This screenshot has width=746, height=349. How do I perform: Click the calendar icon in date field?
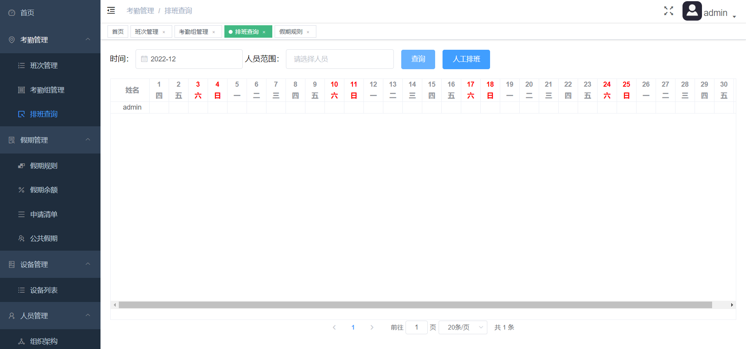[144, 59]
